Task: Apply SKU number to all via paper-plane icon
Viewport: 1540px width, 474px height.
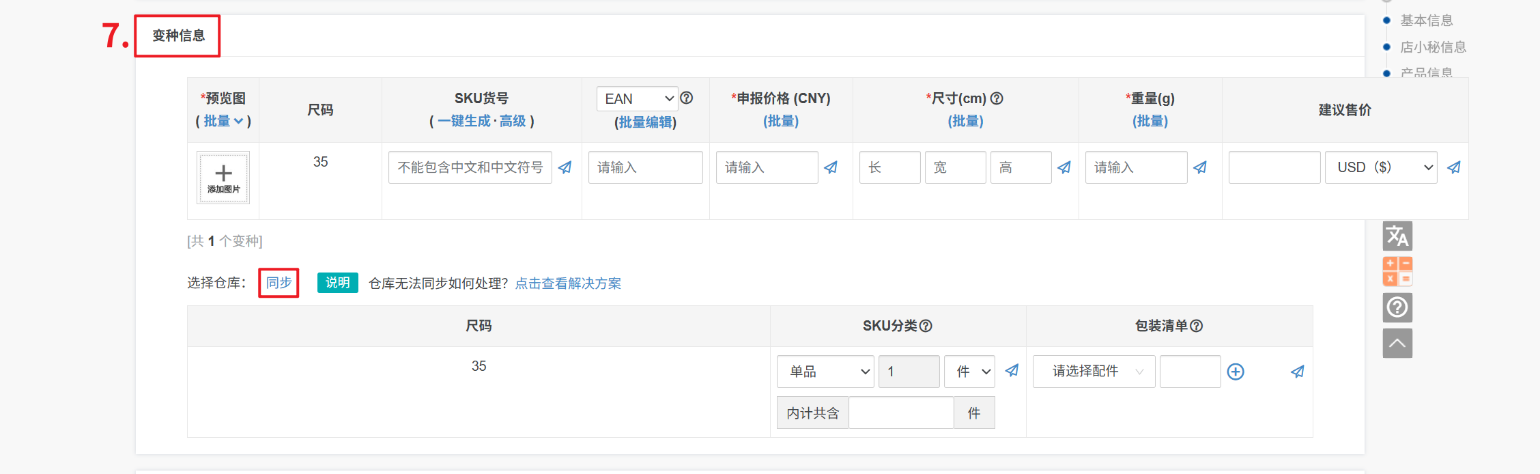Action: [x=565, y=167]
